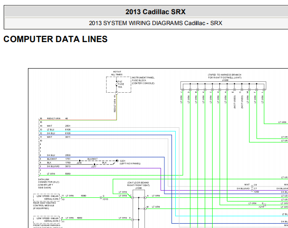Viewport: 288px width, 228px height.
Task: Click the 'WHT' label next to connector C8
Action: [x=247, y=184]
